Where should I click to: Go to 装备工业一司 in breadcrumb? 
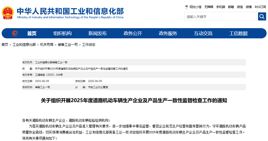68,45
